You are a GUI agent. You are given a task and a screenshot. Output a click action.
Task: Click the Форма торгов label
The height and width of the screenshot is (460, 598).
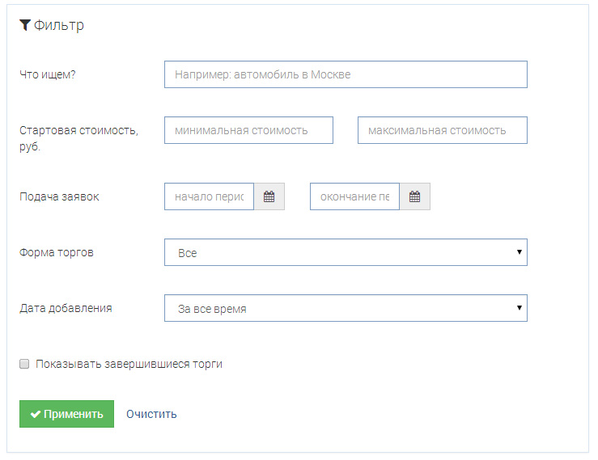pos(57,252)
